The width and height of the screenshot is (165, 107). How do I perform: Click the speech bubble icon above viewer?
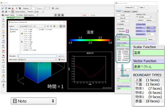[63, 15]
